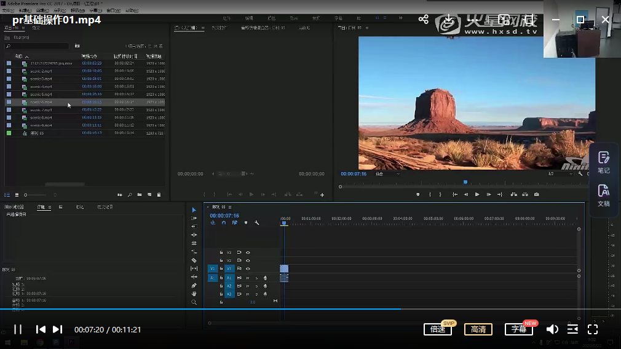
Task: Toggle nest sequence insert mode icon
Action: (x=213, y=223)
